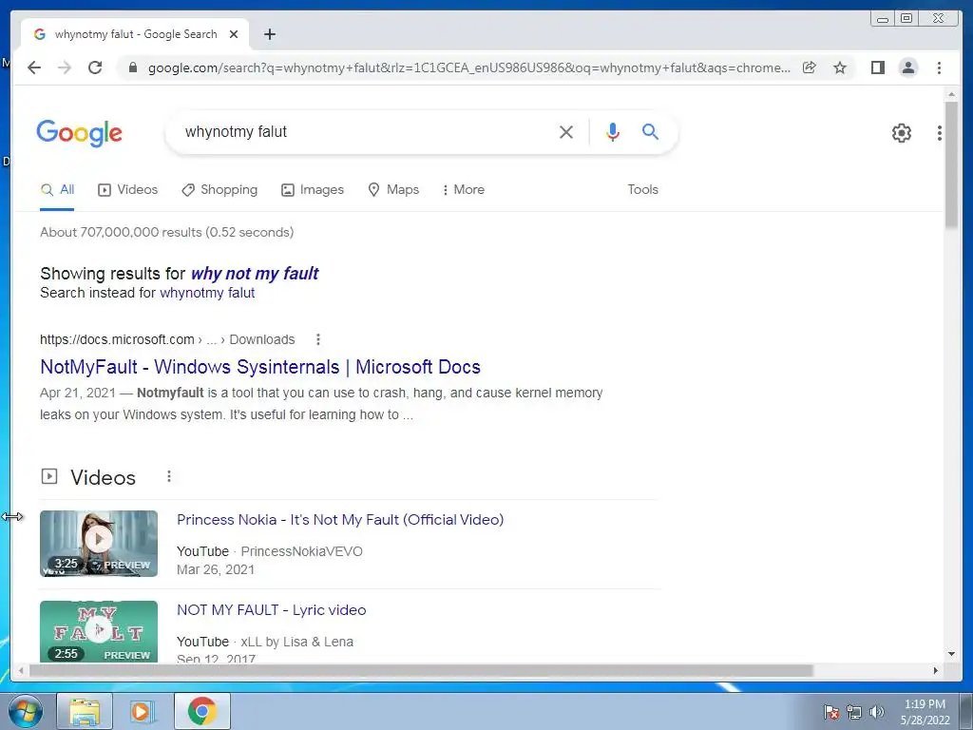
Task: Go to Google home via logo
Action: (x=80, y=133)
